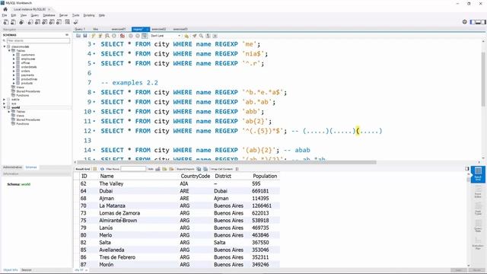The width and height of the screenshot is (487, 274).
Task: Toggle word wrap icon in editor toolbar
Action: point(215,36)
